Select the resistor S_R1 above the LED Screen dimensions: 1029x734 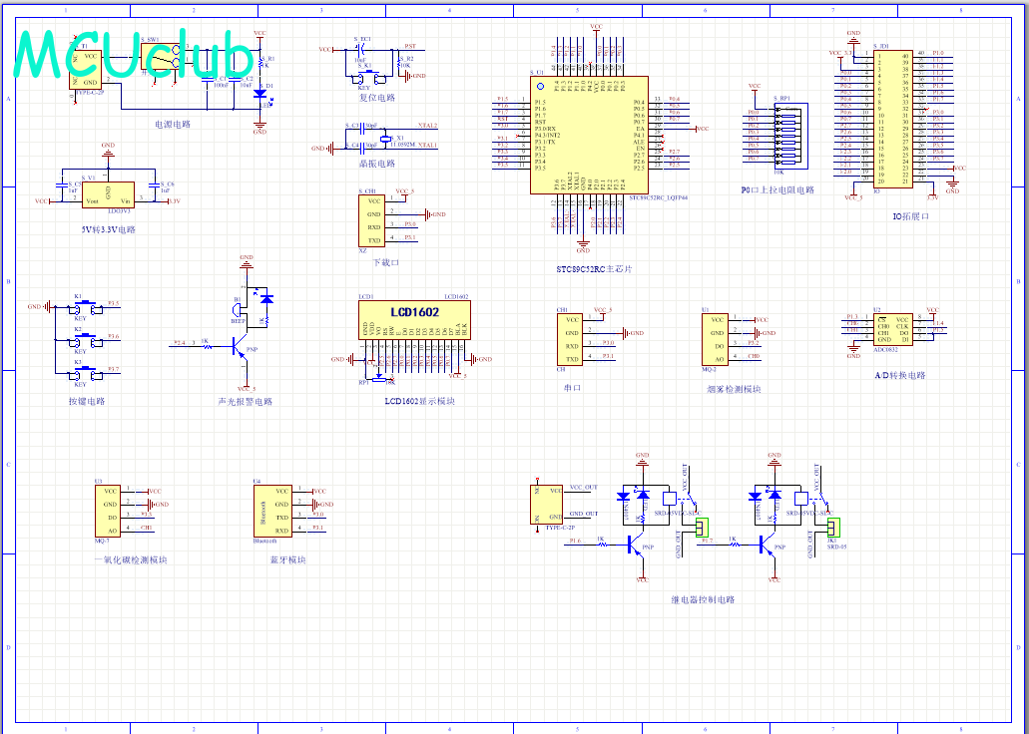260,65
